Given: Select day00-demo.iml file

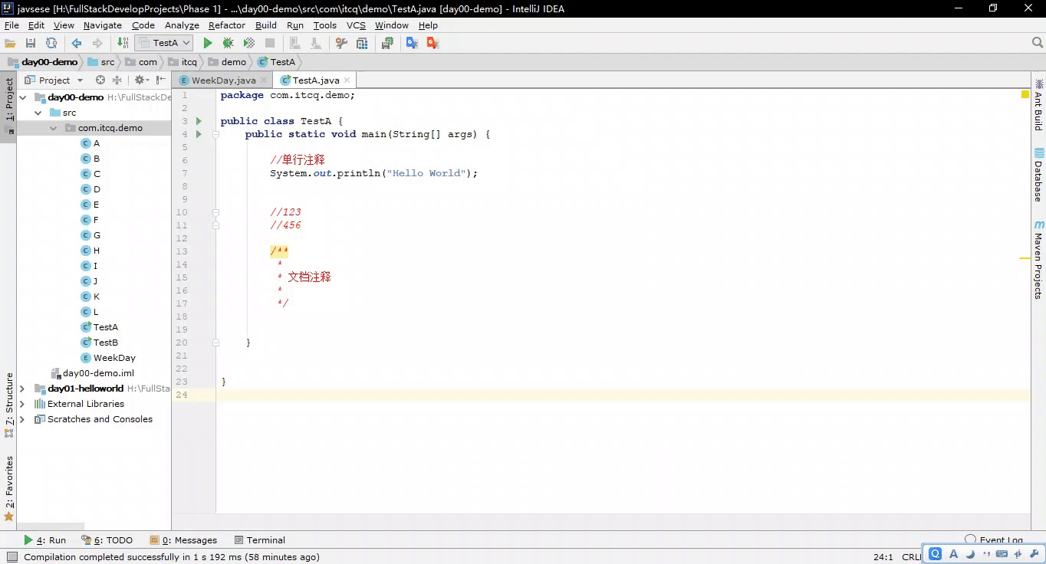Looking at the screenshot, I should (x=93, y=373).
